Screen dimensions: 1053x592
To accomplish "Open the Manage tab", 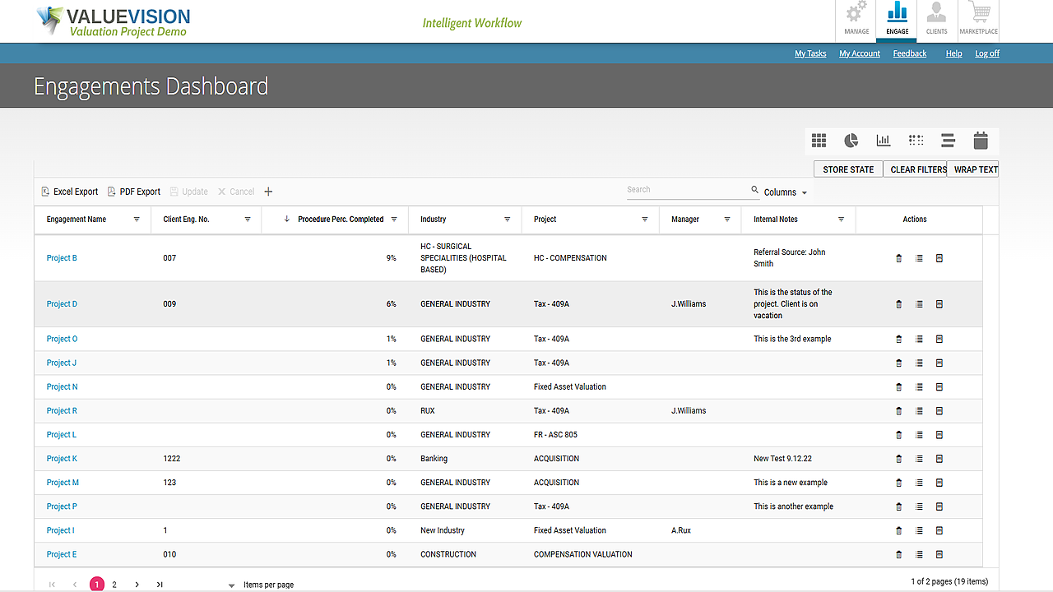I will click(x=856, y=20).
